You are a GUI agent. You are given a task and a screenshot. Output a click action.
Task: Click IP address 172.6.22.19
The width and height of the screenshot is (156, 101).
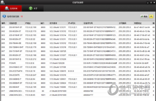click(x=30, y=71)
